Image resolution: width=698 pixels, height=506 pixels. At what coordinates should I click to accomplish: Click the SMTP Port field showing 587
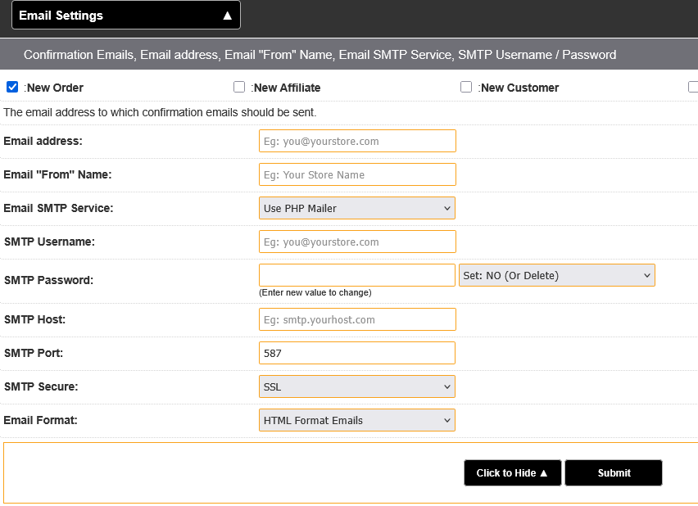coord(357,353)
